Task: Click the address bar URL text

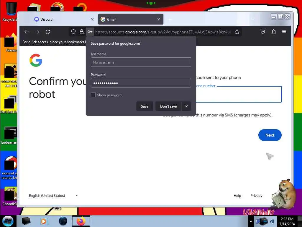Action: 163,32
